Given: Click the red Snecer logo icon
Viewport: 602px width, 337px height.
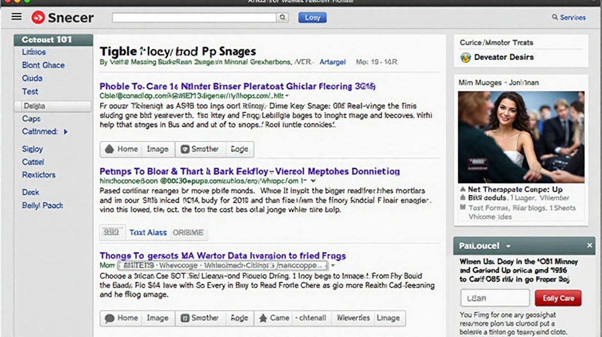Looking at the screenshot, I should (x=38, y=18).
